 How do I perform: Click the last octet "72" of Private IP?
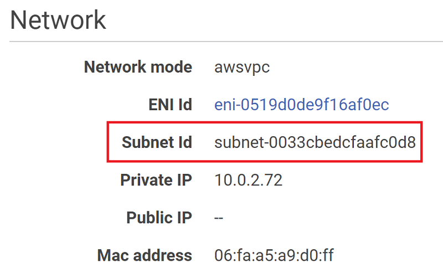click(x=273, y=180)
